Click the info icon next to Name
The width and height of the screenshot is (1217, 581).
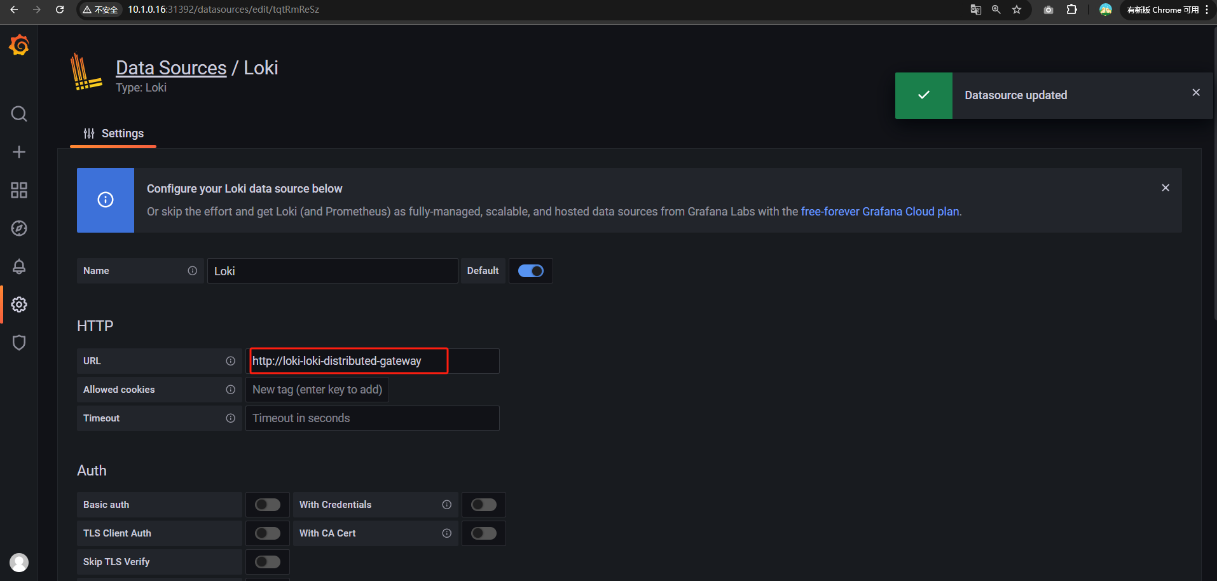[x=192, y=271]
